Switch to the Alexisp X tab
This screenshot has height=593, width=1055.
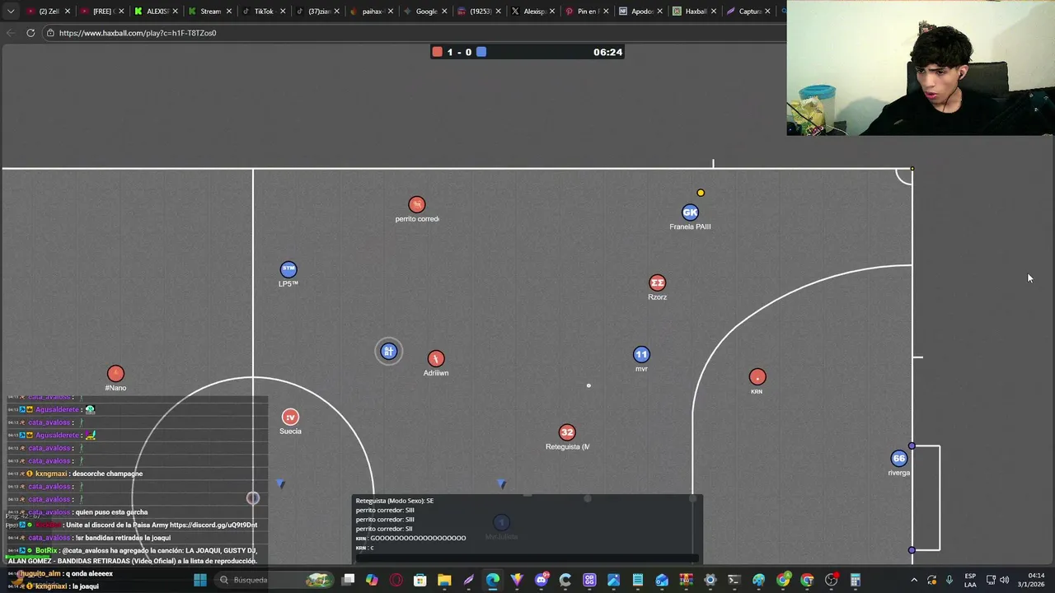pyautogui.click(x=532, y=12)
